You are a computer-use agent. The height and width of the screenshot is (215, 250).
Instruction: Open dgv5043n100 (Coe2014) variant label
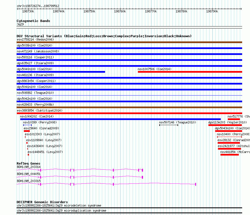pyautogui.click(x=233, y=128)
